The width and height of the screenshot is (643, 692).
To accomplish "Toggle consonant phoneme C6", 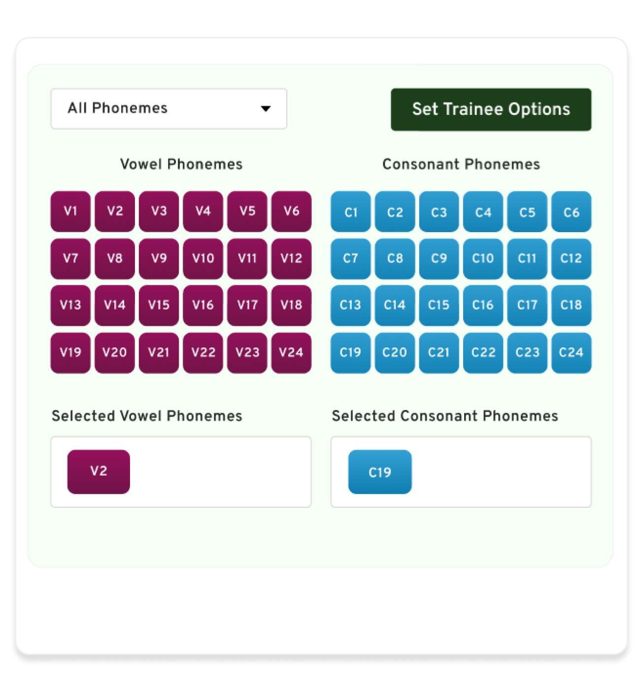I will (x=571, y=212).
